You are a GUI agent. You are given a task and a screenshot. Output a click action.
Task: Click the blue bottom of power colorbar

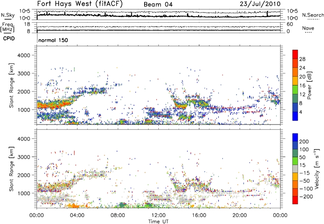tap(295, 116)
